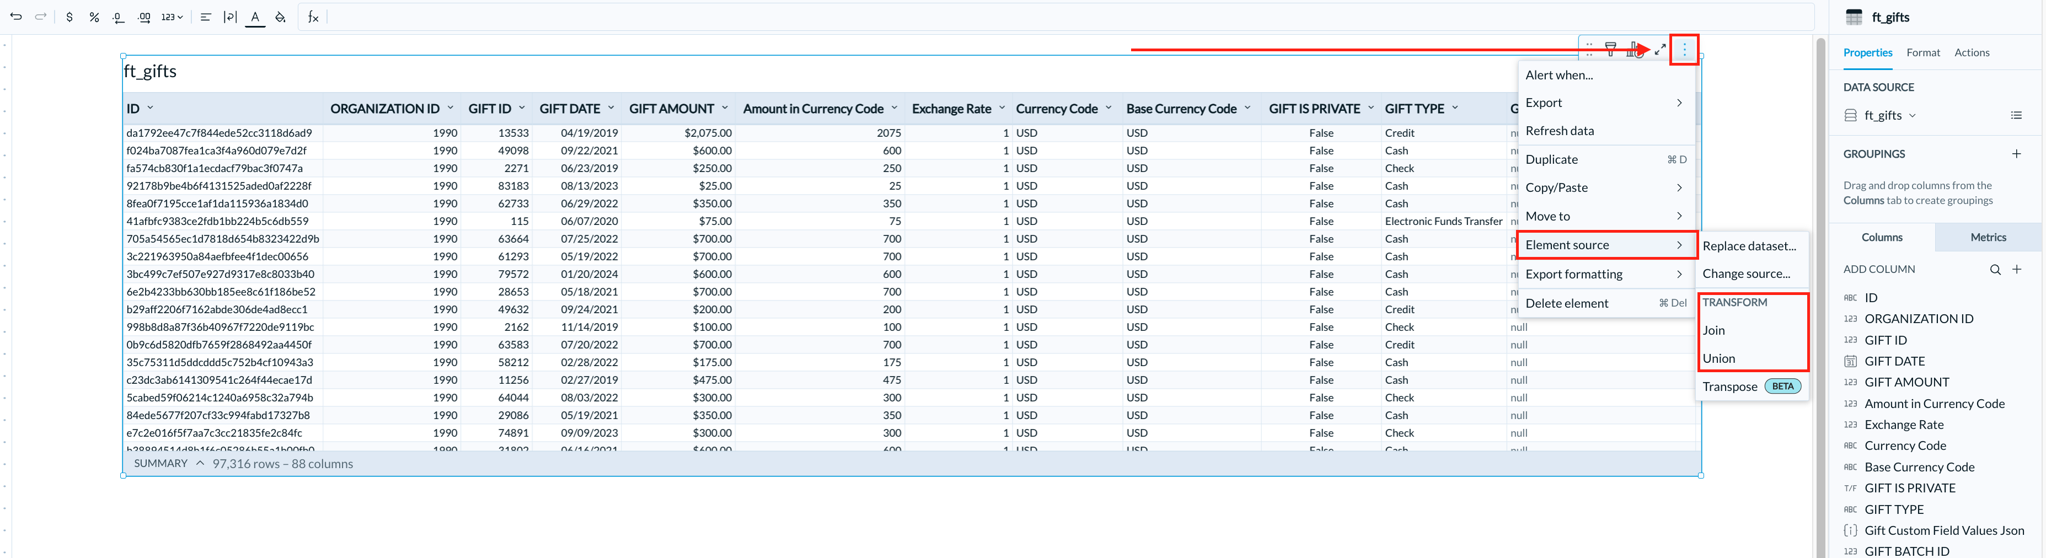Viewport: 2046px width, 558px height.
Task: Switch to the Format tab
Action: pyautogui.click(x=1923, y=52)
